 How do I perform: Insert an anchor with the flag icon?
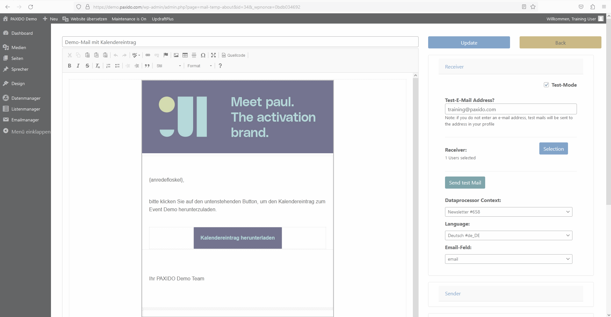pos(166,55)
